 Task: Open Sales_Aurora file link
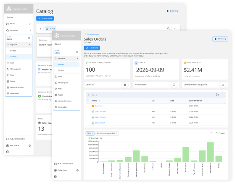100,117
